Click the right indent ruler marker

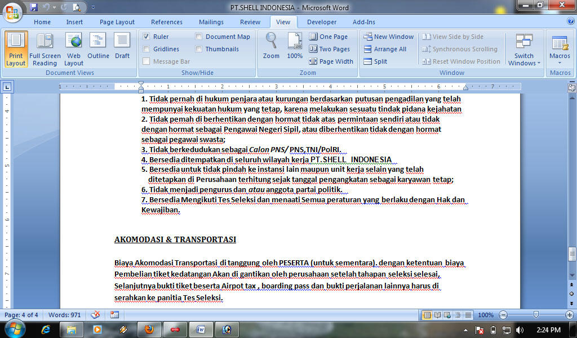point(465,88)
